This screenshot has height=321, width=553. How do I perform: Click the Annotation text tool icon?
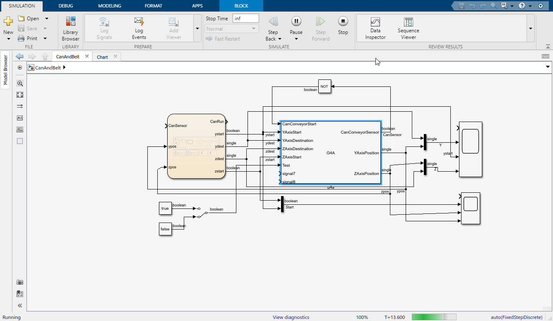click(x=20, y=118)
